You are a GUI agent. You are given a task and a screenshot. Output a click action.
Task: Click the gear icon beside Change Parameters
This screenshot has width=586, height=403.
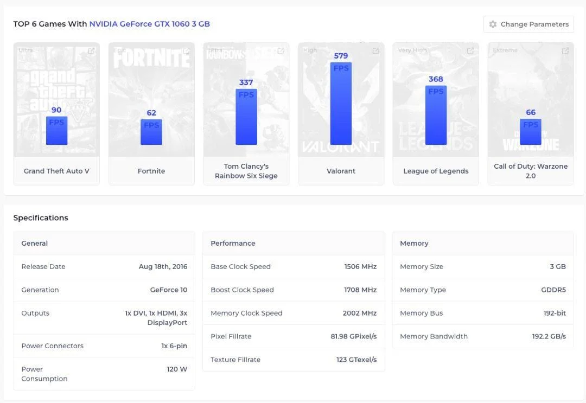point(493,24)
